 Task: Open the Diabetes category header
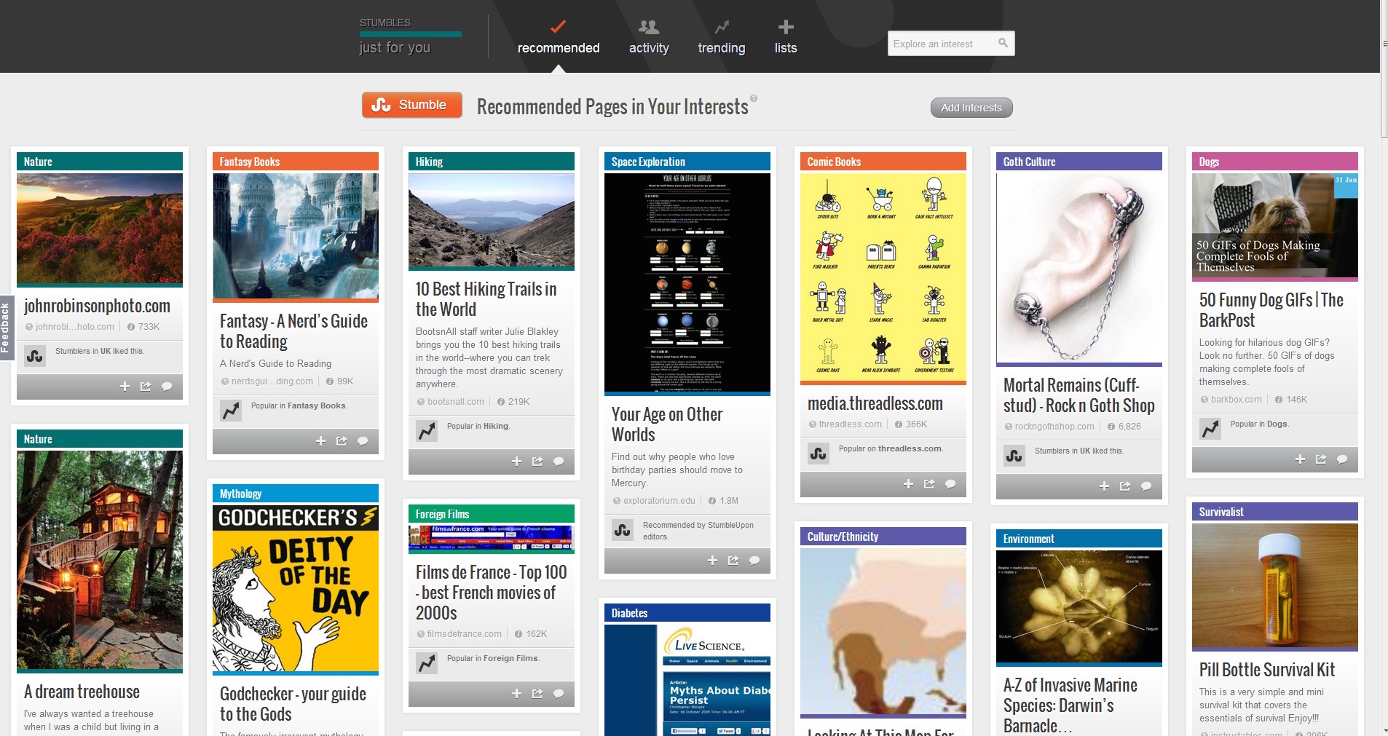(687, 613)
